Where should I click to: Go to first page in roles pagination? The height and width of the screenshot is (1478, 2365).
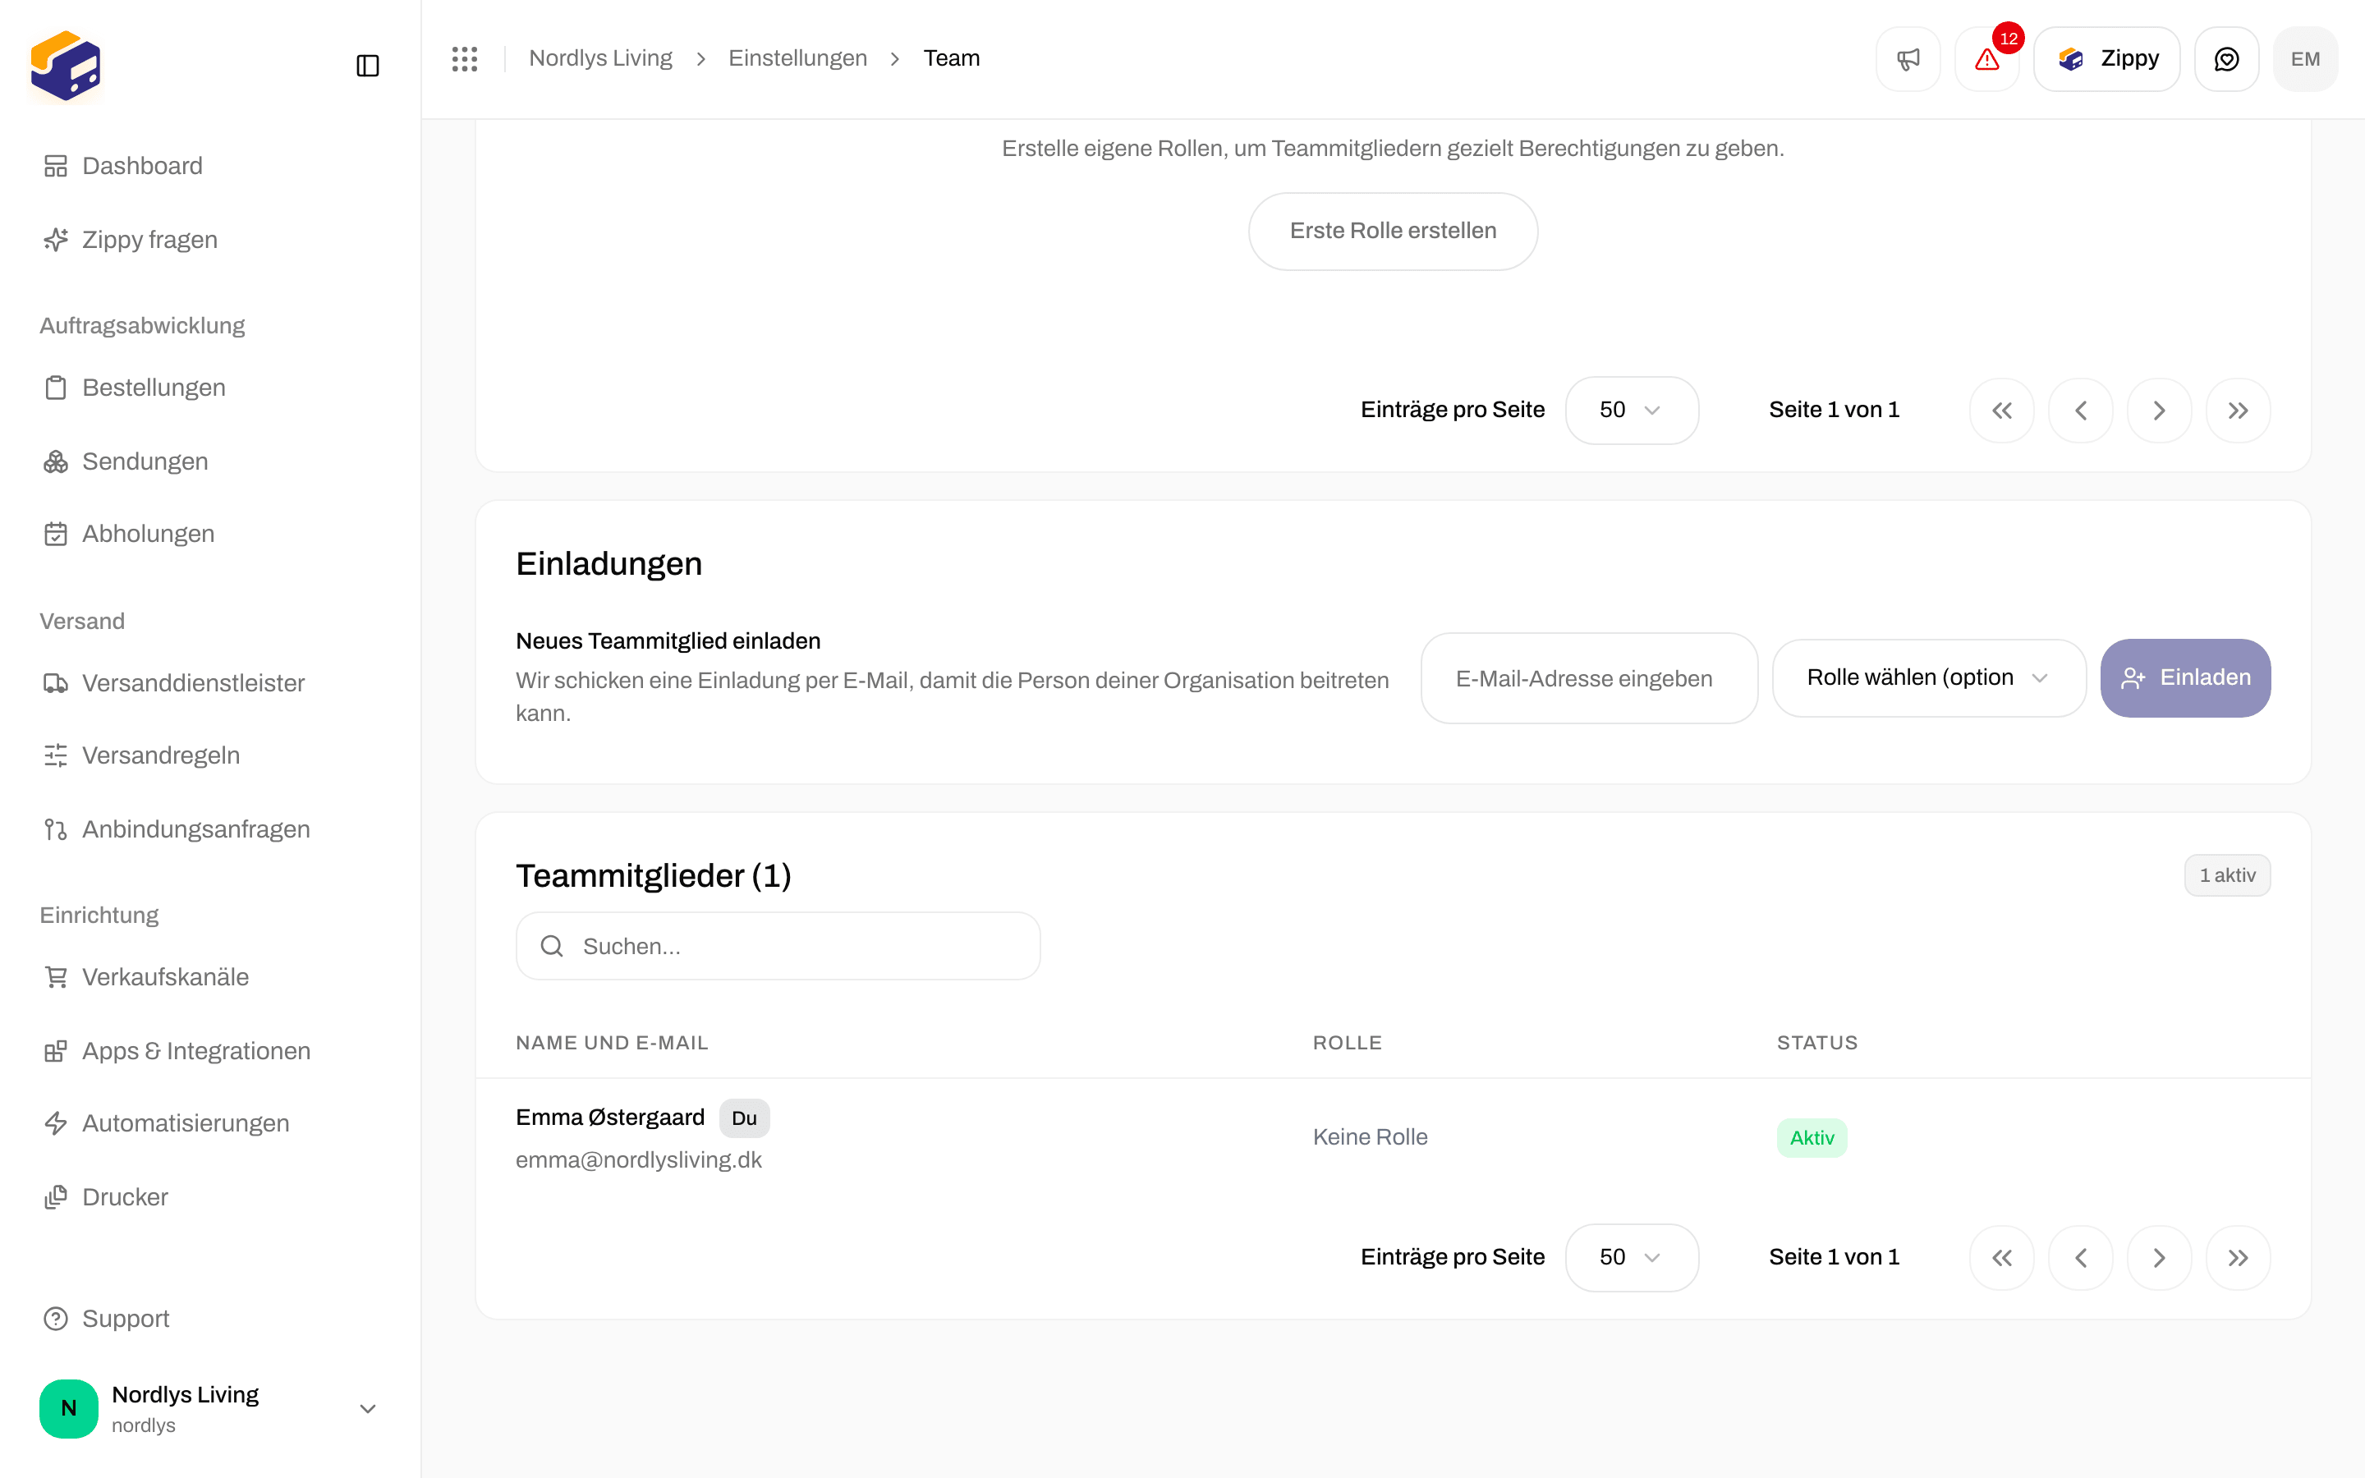point(2001,411)
